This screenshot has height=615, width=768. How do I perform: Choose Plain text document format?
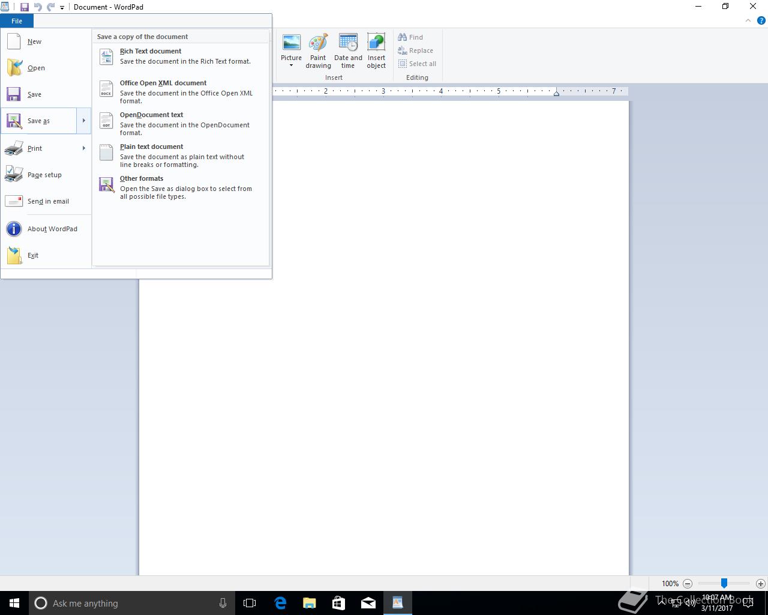[181, 156]
